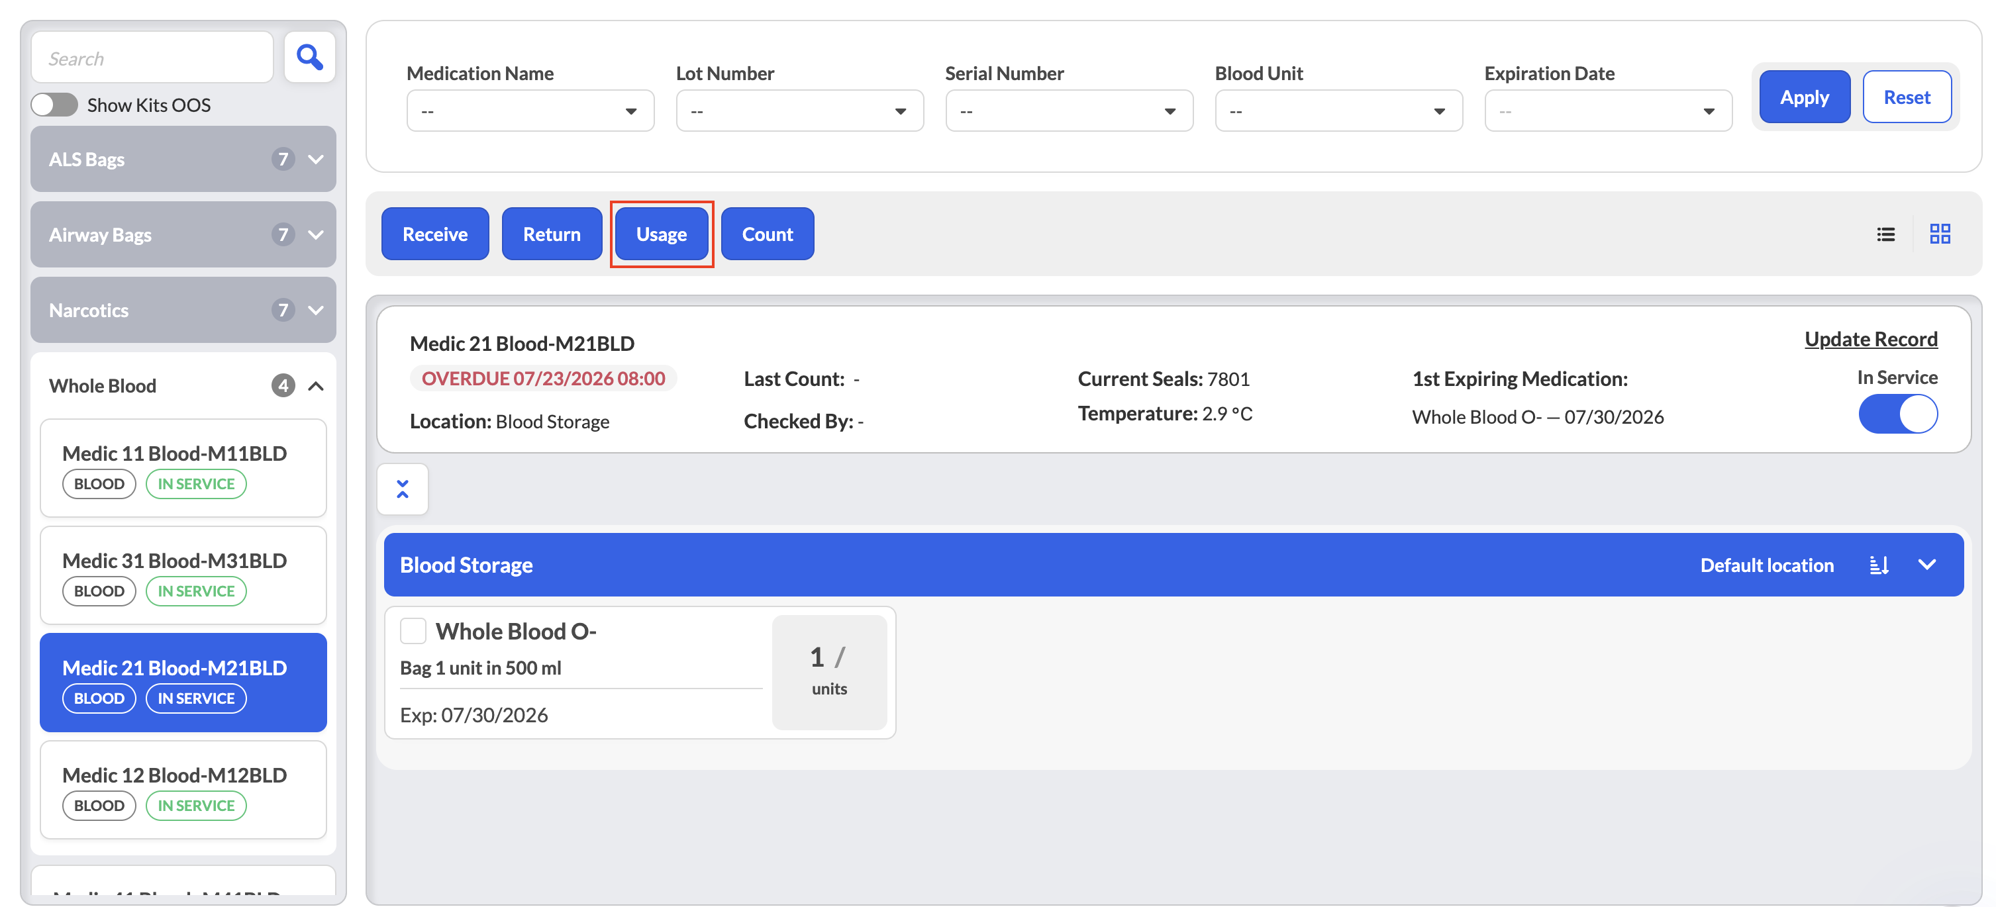This screenshot has height=907, width=1996.
Task: Click the Return button
Action: [552, 234]
